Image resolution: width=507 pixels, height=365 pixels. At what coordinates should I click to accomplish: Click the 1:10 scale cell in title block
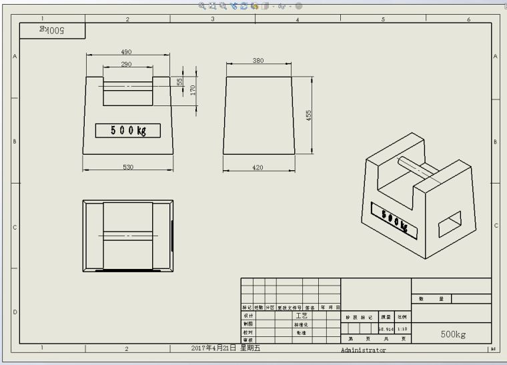click(402, 329)
